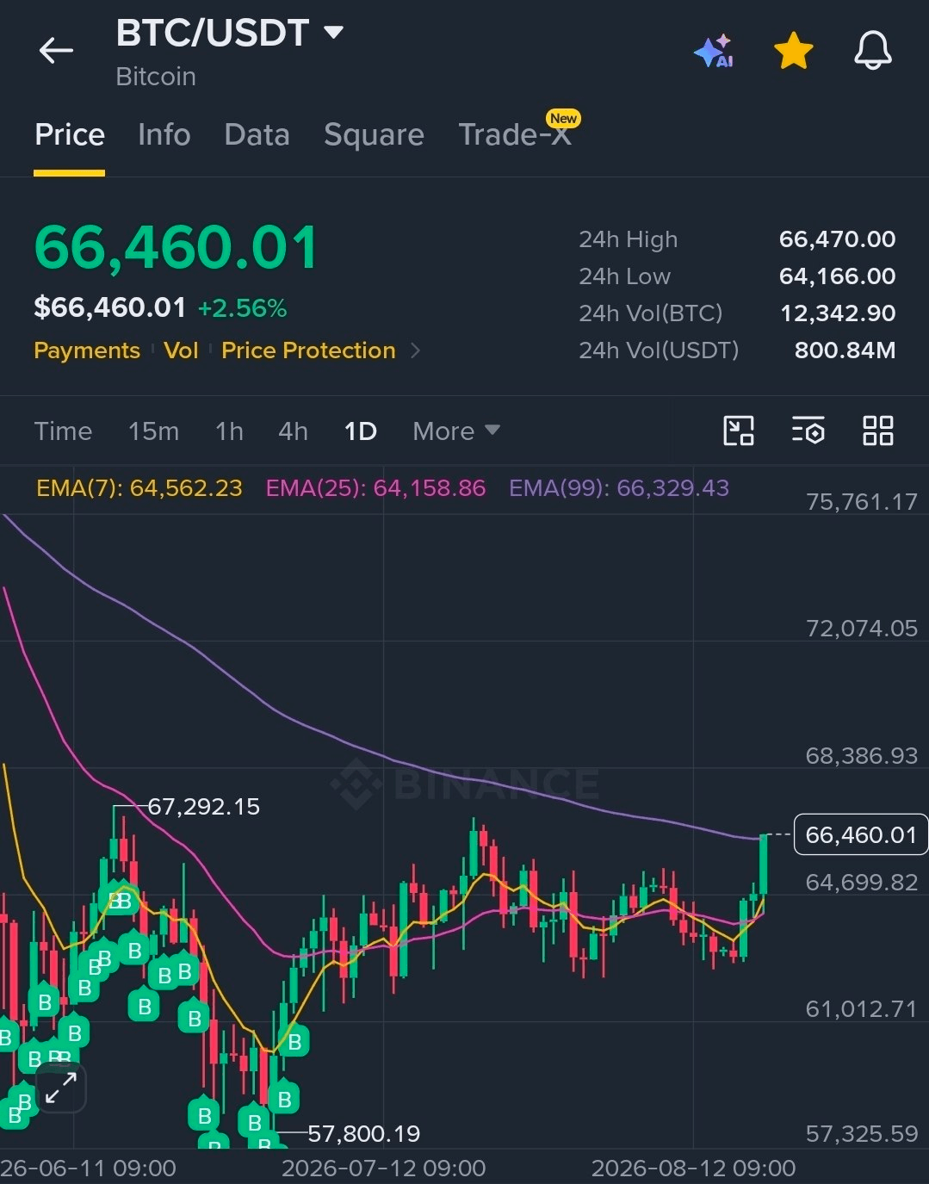The height and width of the screenshot is (1184, 929).
Task: Open the Square tab
Action: [374, 135]
